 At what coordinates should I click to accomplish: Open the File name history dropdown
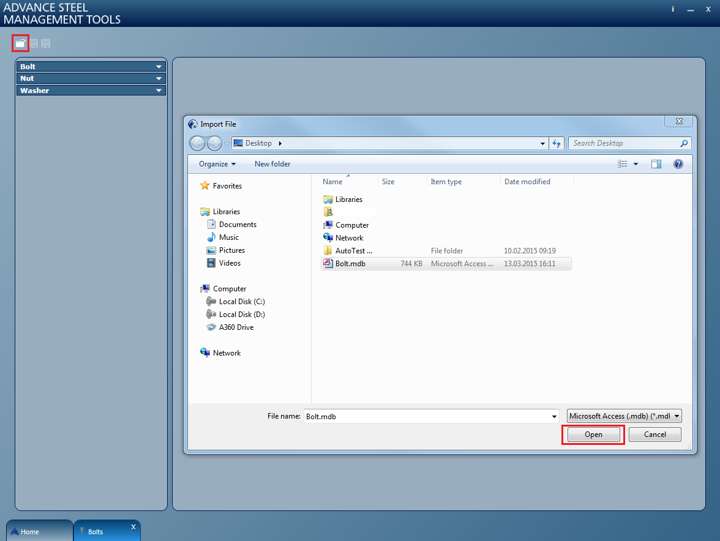coord(554,416)
